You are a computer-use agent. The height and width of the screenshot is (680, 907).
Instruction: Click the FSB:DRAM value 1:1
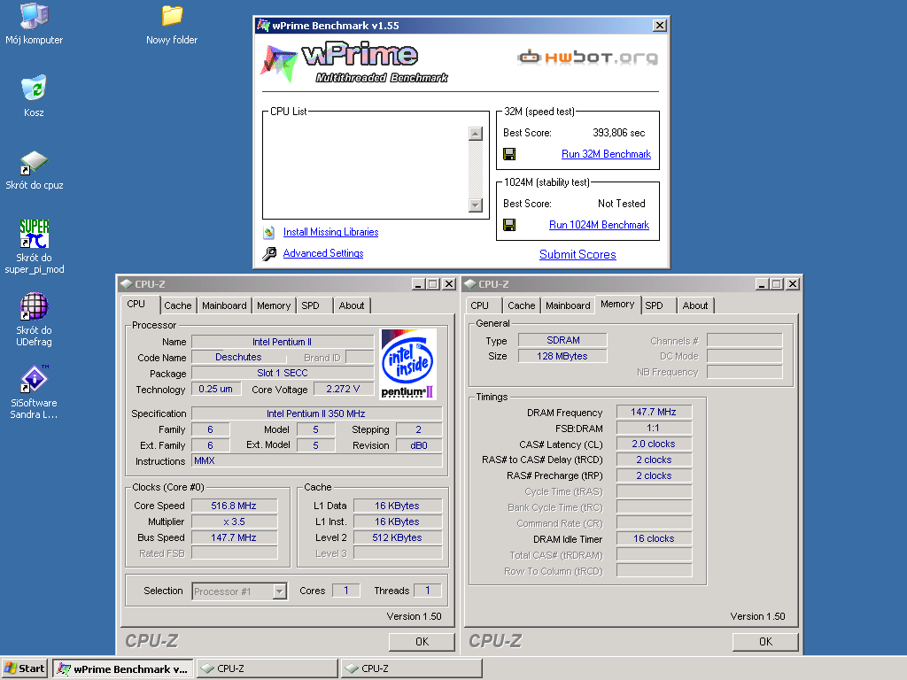tap(654, 428)
